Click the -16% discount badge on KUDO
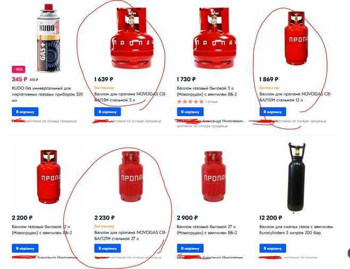Image resolution: width=350 pixels, height=269 pixels. coord(19,70)
